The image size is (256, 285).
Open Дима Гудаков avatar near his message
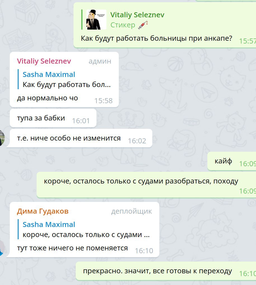coord(1,248)
